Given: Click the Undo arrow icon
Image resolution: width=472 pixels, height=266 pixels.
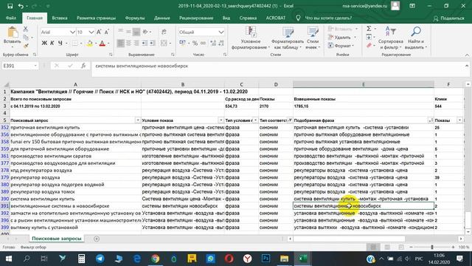Looking at the screenshot, I should coord(21,6).
